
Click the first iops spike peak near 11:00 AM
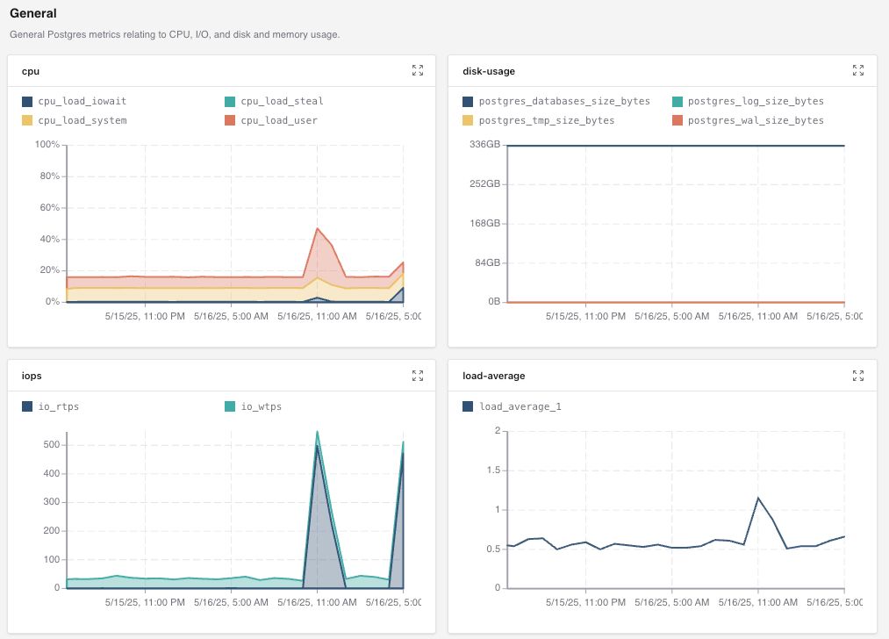[x=317, y=432]
